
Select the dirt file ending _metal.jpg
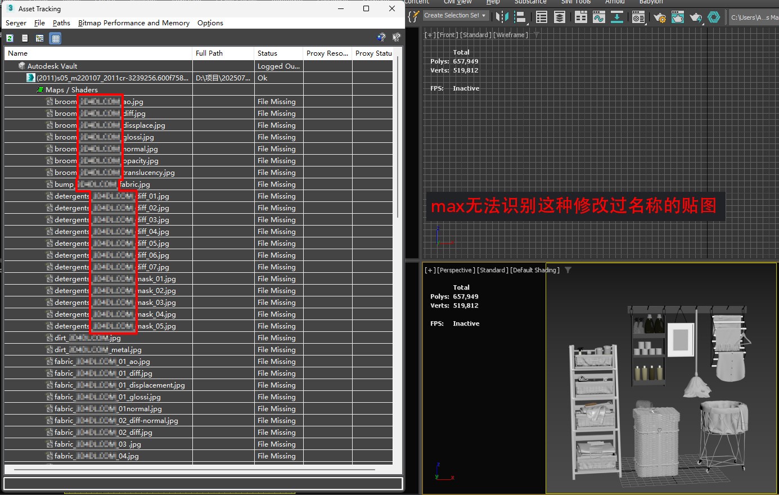click(x=98, y=349)
